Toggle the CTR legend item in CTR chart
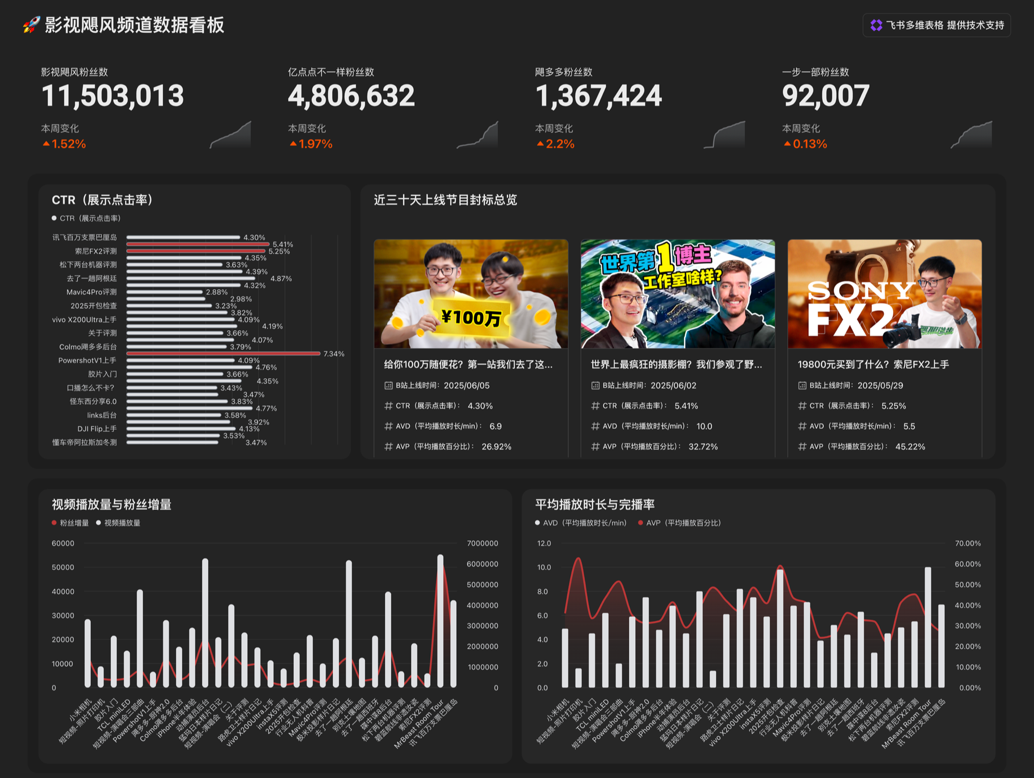Screen dimensions: 1034x778 [86, 219]
